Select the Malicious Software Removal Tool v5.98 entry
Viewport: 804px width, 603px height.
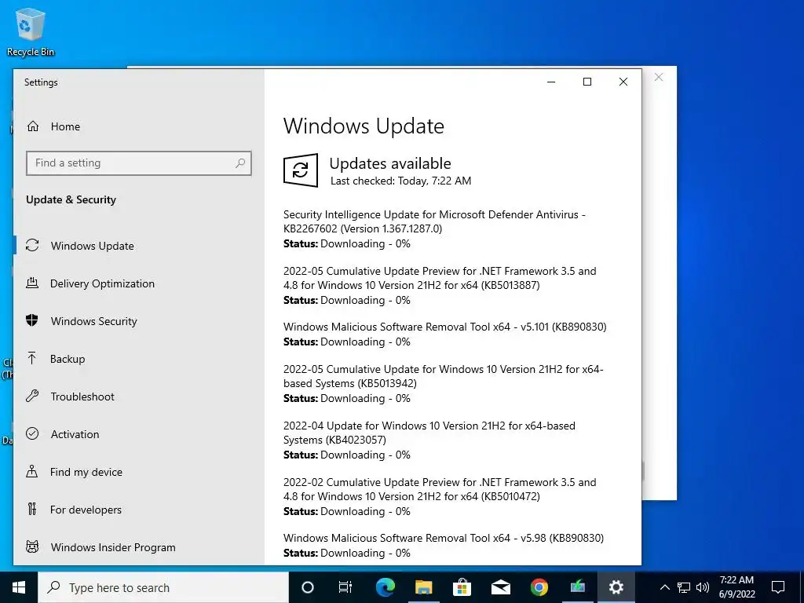[444, 546]
